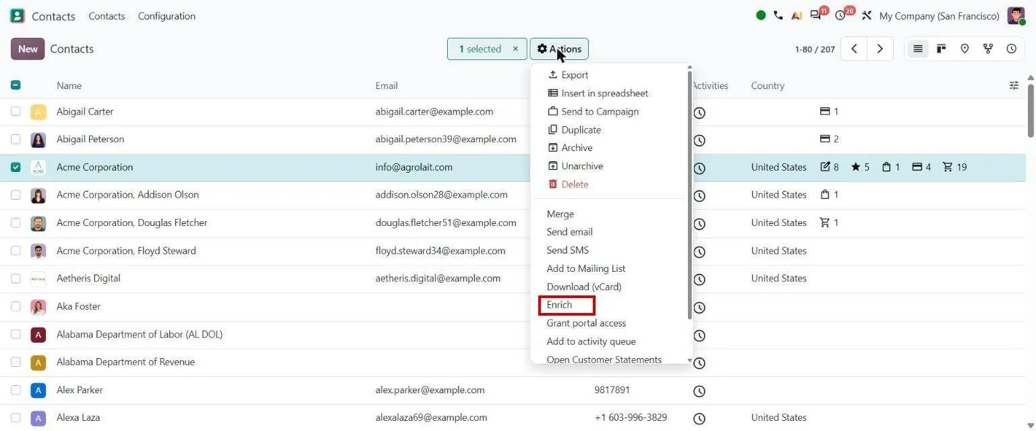Image resolution: width=1036 pixels, height=431 pixels.
Task: Check the Floyd Steward row checkbox
Action: click(16, 250)
